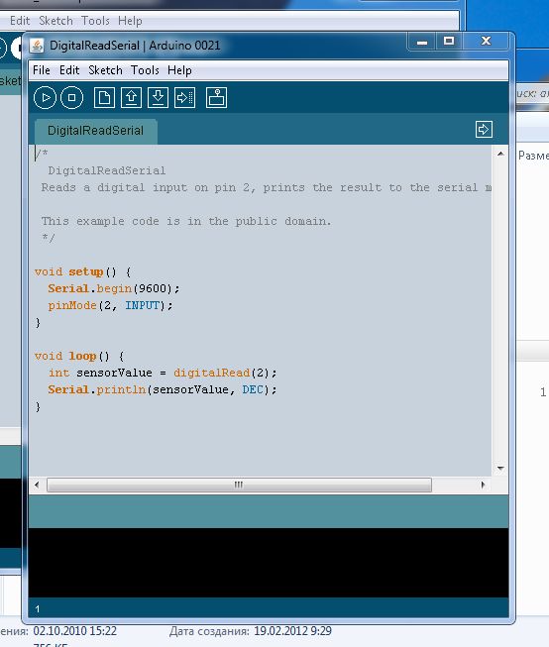Click the Upload to board icon
549x647 pixels.
point(184,98)
